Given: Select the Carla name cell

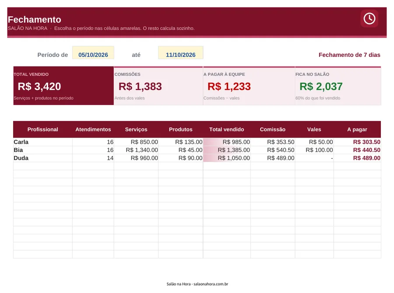Looking at the screenshot, I should coord(43,142).
